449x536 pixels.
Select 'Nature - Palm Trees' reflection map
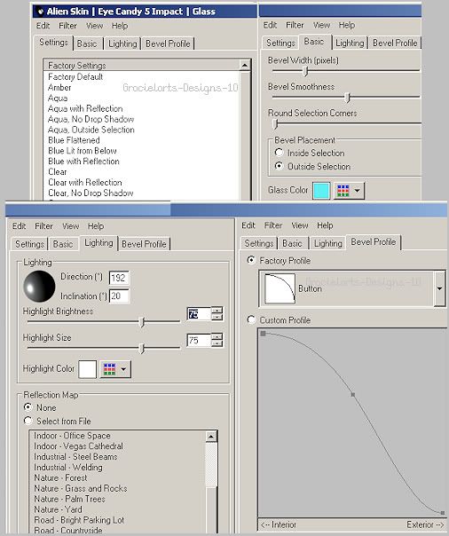[69, 499]
